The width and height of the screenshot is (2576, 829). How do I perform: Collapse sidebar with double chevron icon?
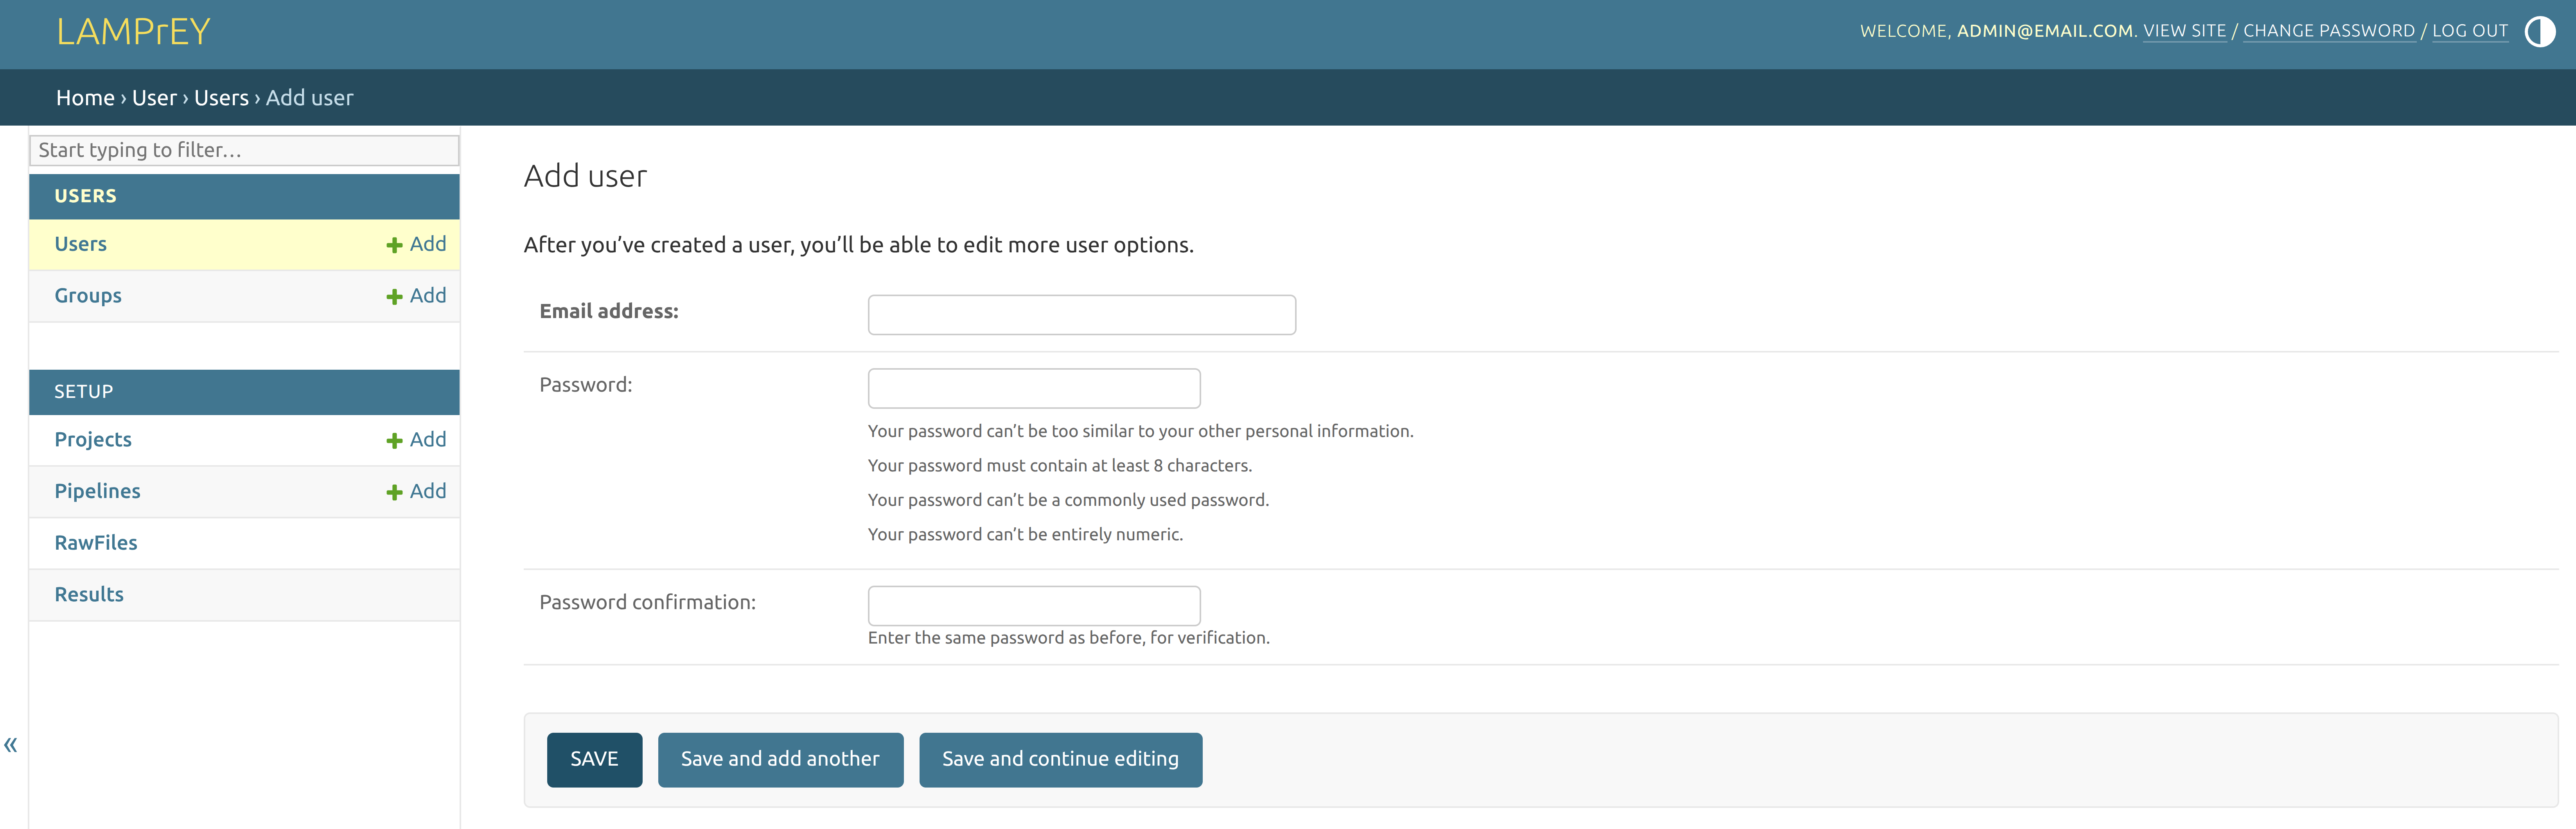coord(11,745)
